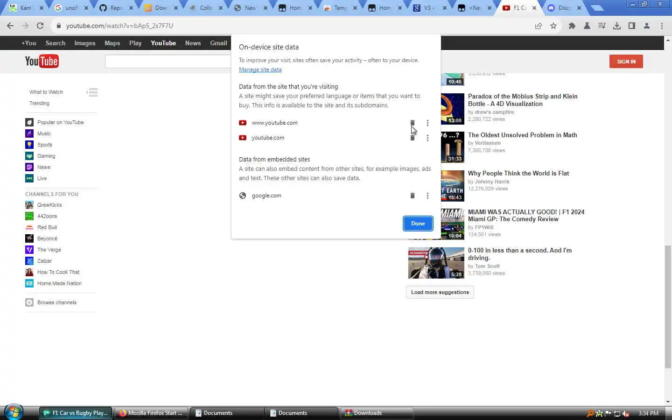Screen dimensions: 672x420
Task: Open Play in Google bar
Action: (135, 43)
